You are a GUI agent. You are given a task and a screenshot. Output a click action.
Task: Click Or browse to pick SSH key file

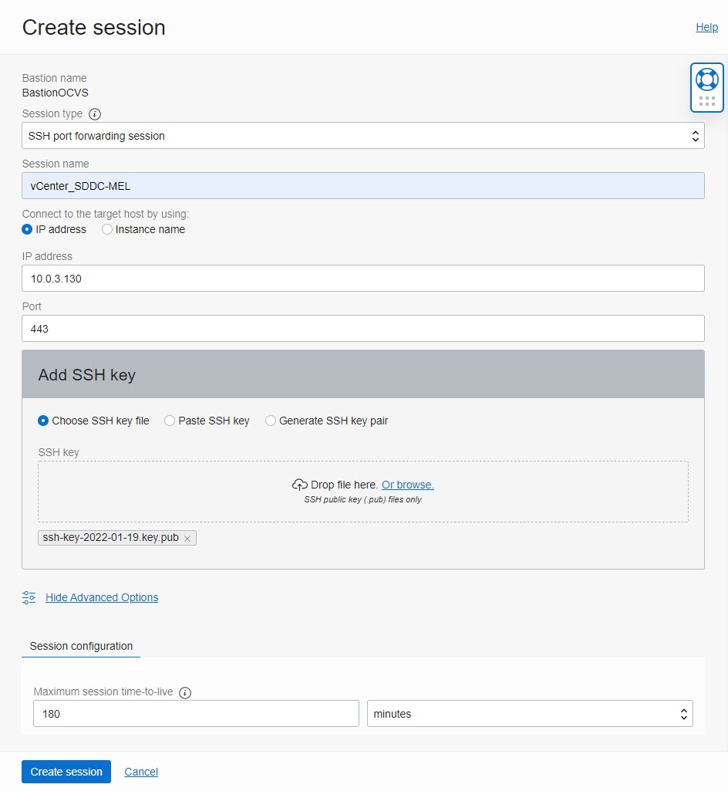point(407,484)
